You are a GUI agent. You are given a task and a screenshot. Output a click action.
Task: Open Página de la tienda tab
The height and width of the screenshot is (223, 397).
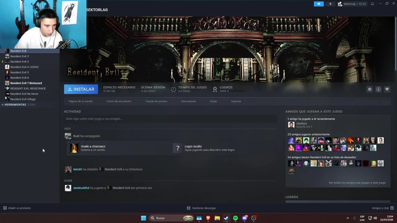coord(80,101)
